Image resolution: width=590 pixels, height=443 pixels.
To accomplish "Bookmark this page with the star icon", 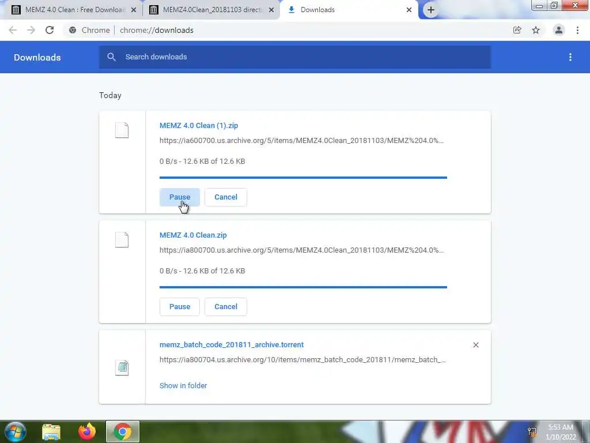I will coord(536,30).
